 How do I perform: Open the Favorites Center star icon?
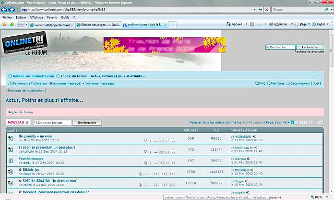(4, 24)
